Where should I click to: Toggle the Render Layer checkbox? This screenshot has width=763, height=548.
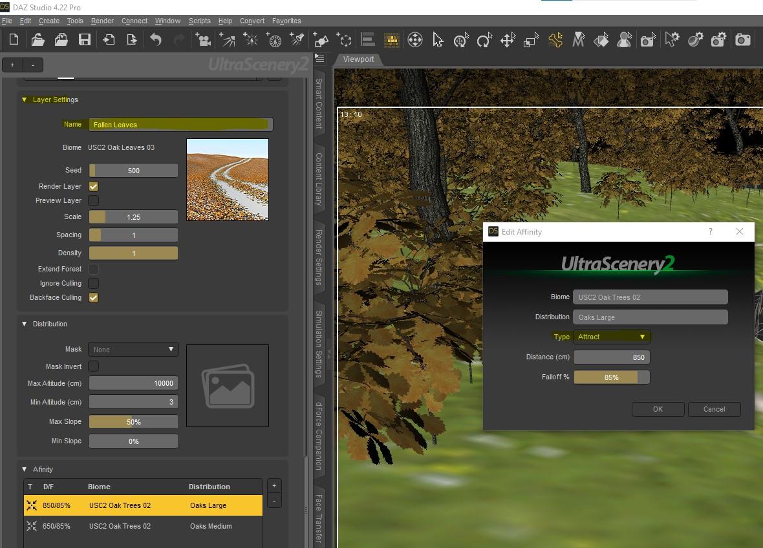coord(93,186)
